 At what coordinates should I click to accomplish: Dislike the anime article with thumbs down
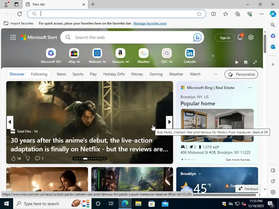point(28,158)
